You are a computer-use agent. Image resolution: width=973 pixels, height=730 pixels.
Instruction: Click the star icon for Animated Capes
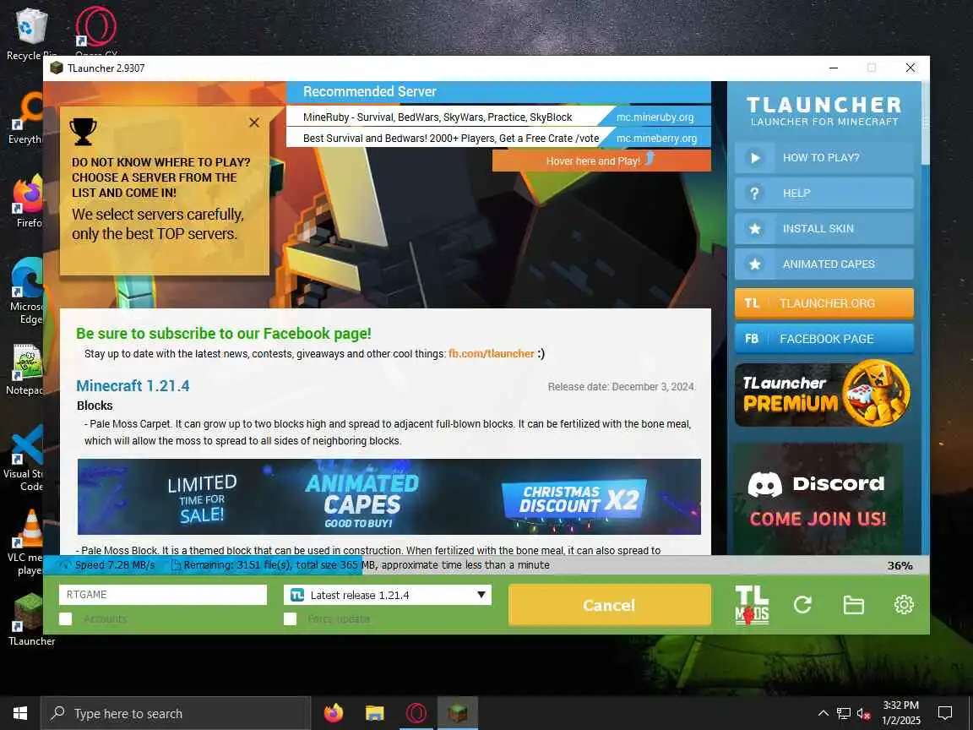[x=754, y=264]
